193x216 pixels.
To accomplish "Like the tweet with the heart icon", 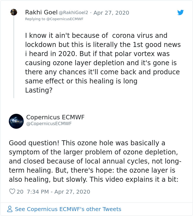I will [12, 191].
